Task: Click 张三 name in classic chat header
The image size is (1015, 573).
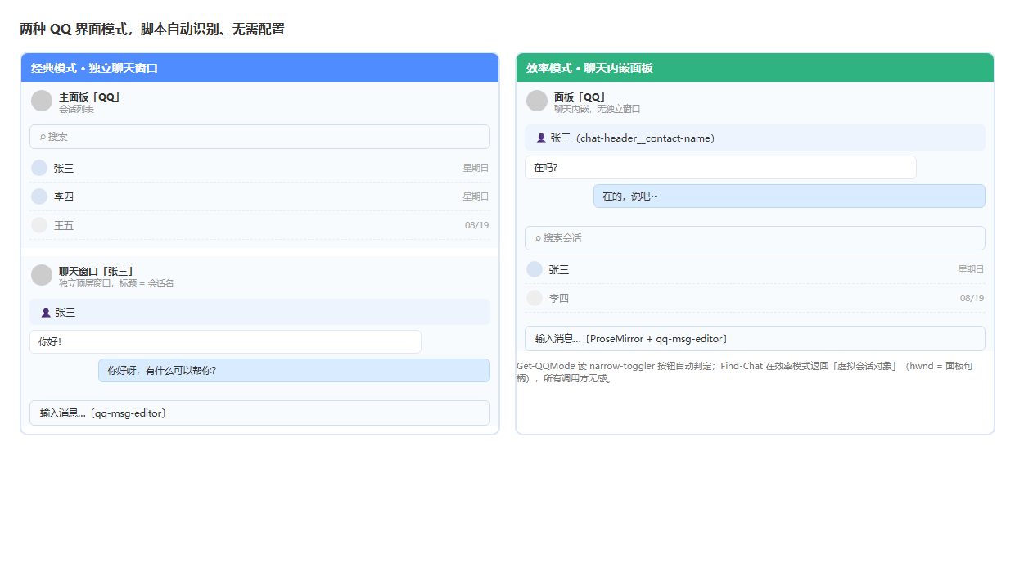Action: coord(65,312)
